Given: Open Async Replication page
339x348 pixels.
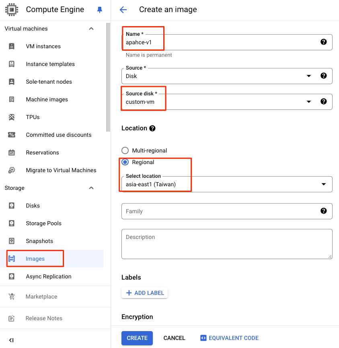Looking at the screenshot, I should (x=49, y=276).
